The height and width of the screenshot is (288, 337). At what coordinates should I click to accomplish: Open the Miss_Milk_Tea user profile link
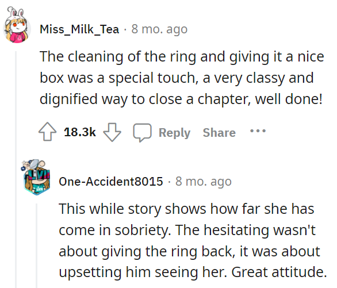pyautogui.click(x=79, y=29)
